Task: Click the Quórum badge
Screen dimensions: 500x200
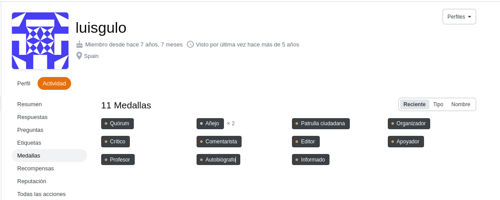Action: (x=117, y=123)
